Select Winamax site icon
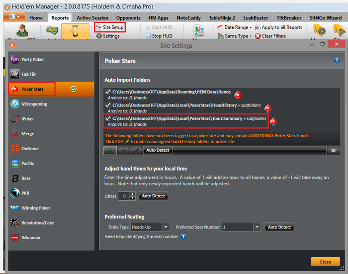This screenshot has height=274, width=348. pyautogui.click(x=15, y=237)
